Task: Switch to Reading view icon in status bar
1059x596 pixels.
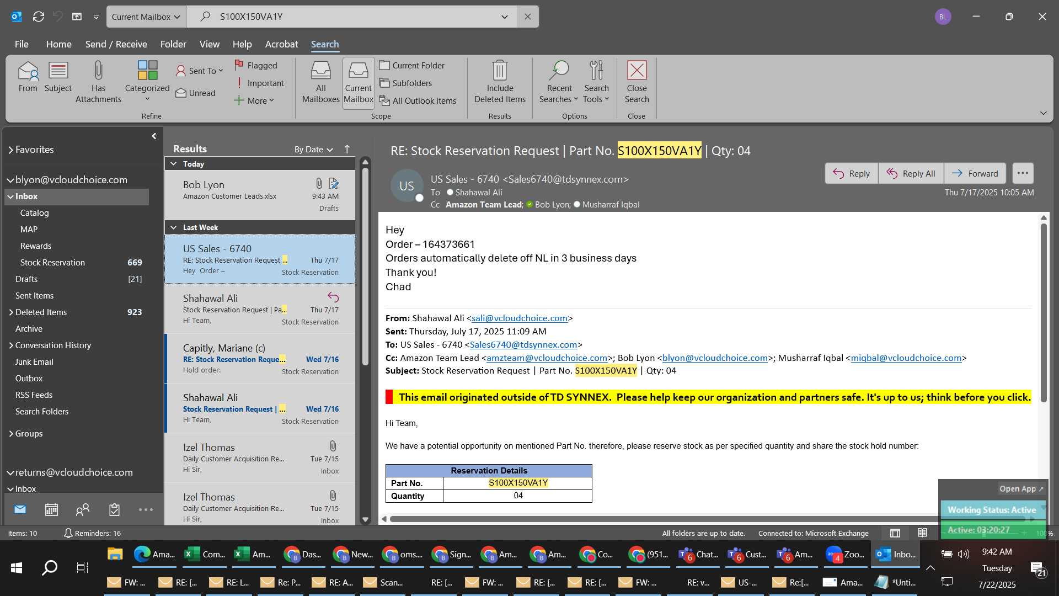Action: tap(922, 533)
